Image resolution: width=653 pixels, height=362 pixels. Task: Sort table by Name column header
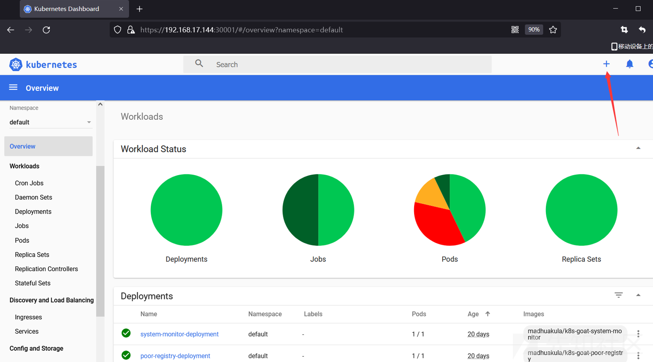[149, 314]
